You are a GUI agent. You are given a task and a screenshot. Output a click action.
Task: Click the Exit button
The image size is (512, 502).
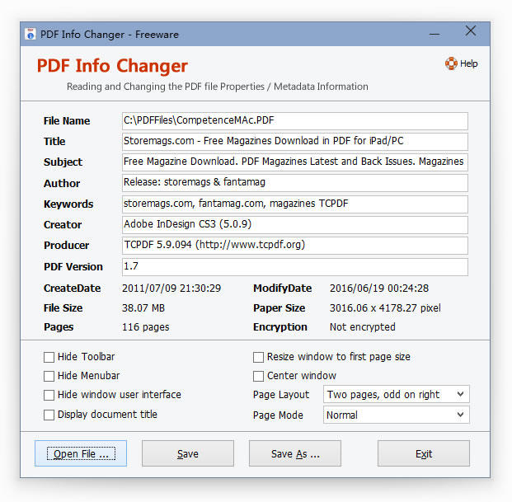coord(423,453)
